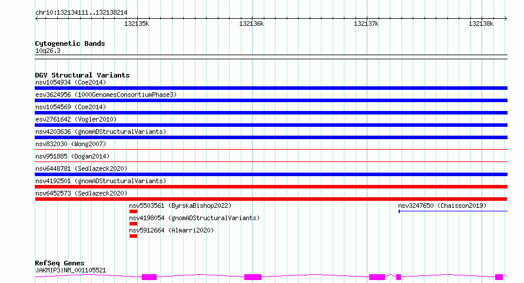Select the JAKMIP3 exon block near 132138k
Image resolution: width=524 pixels, height=283 pixels.
click(x=499, y=277)
